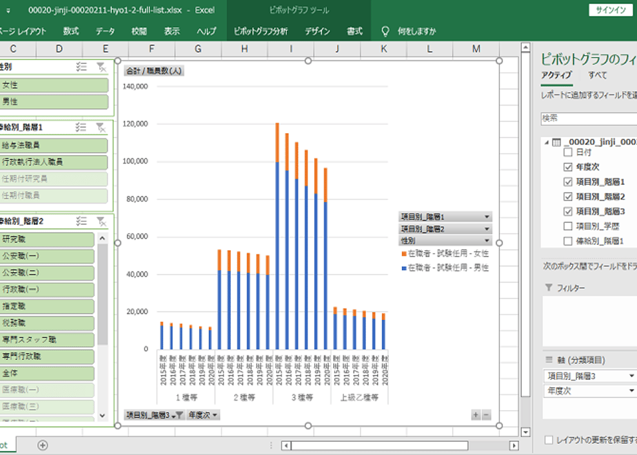Click the orange 女性 legend swatch
This screenshot has height=455, width=637.
[404, 254]
